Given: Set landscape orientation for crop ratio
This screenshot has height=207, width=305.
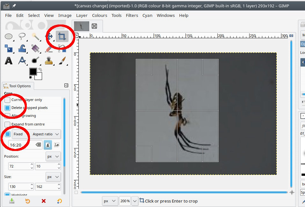Looking at the screenshot, I should pos(57,145).
